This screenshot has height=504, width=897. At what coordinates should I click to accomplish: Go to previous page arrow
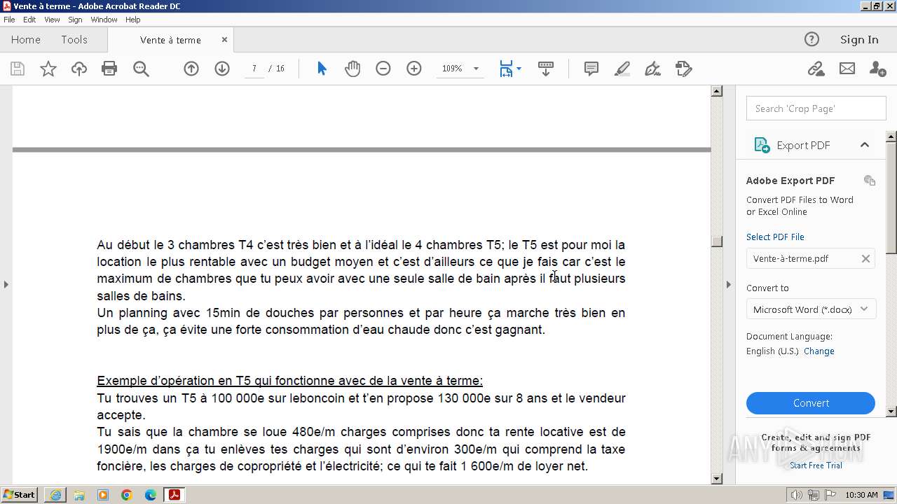[x=191, y=69]
